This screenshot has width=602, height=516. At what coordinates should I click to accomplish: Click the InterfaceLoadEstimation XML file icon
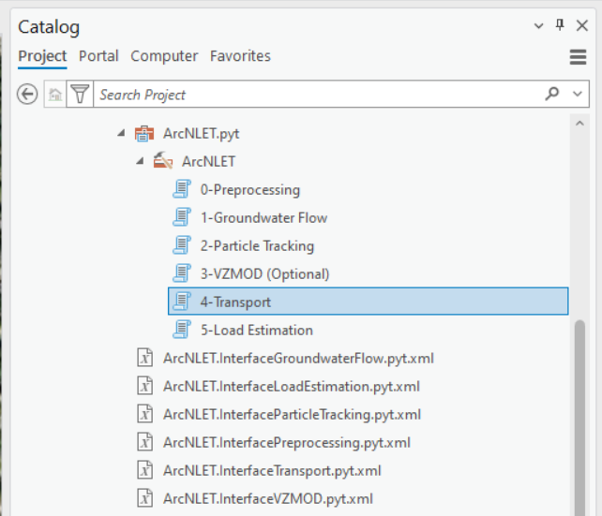145,386
